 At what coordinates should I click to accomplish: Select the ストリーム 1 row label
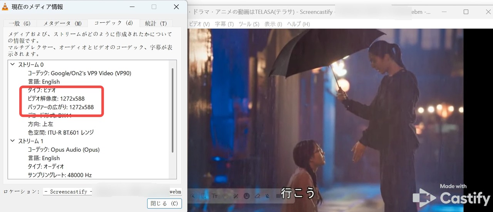click(x=31, y=141)
